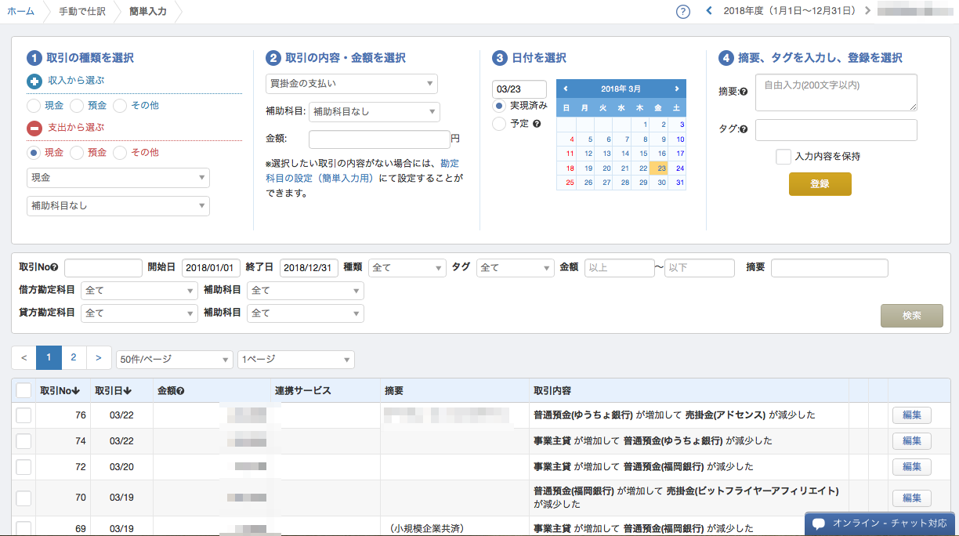Choose 実現済み radio option

click(x=499, y=105)
